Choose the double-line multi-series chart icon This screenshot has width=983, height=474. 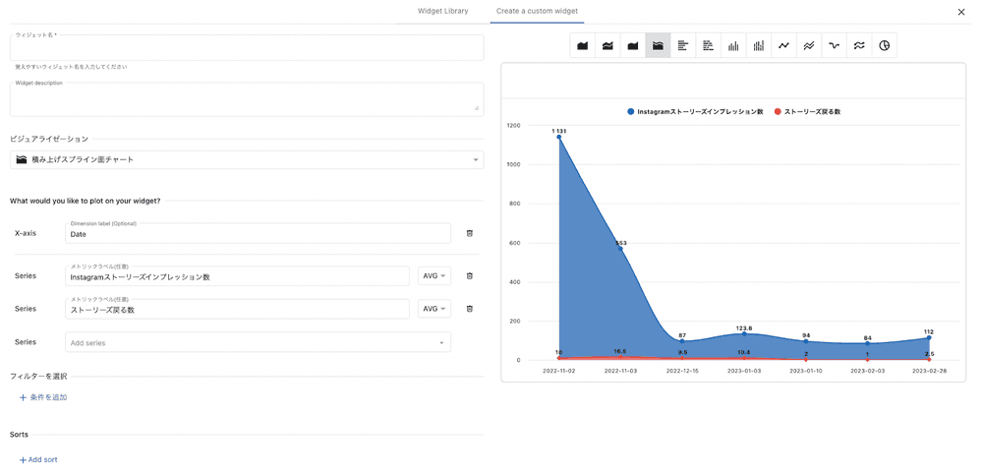tap(809, 45)
